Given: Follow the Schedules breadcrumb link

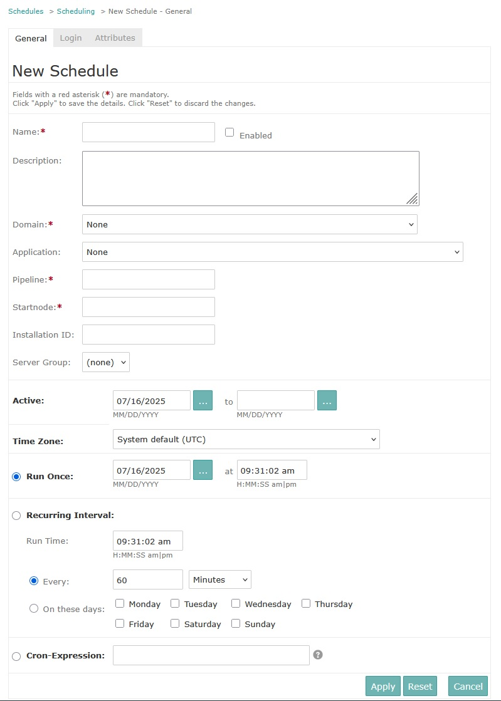Looking at the screenshot, I should [x=26, y=11].
